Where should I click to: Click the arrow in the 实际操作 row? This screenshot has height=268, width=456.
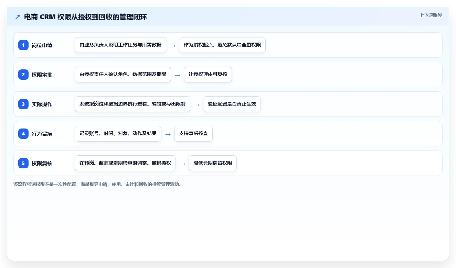197,104
